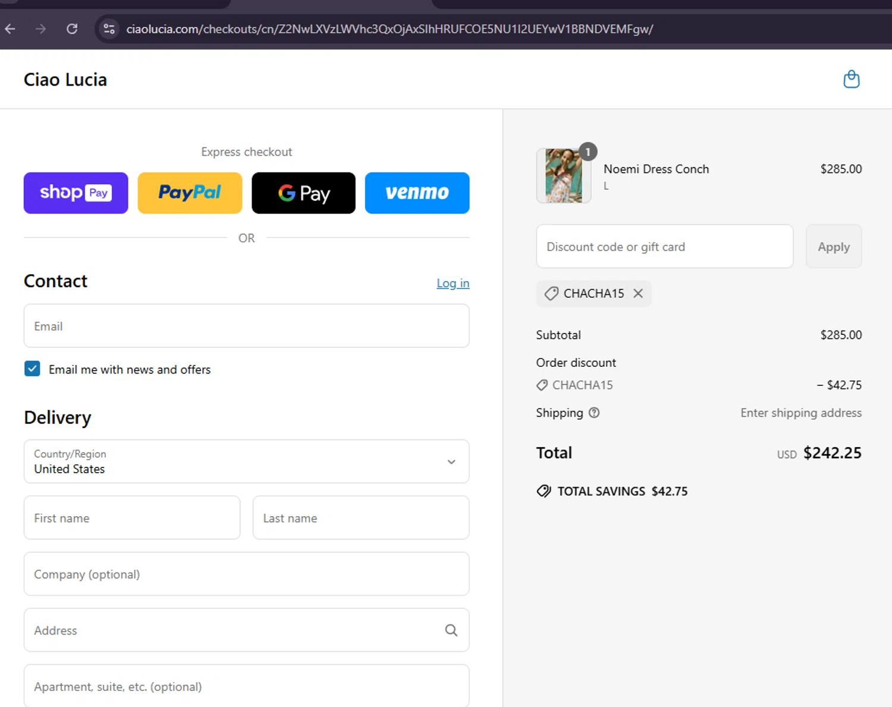The height and width of the screenshot is (707, 892).
Task: Click the Express checkout heading
Action: pyautogui.click(x=246, y=152)
